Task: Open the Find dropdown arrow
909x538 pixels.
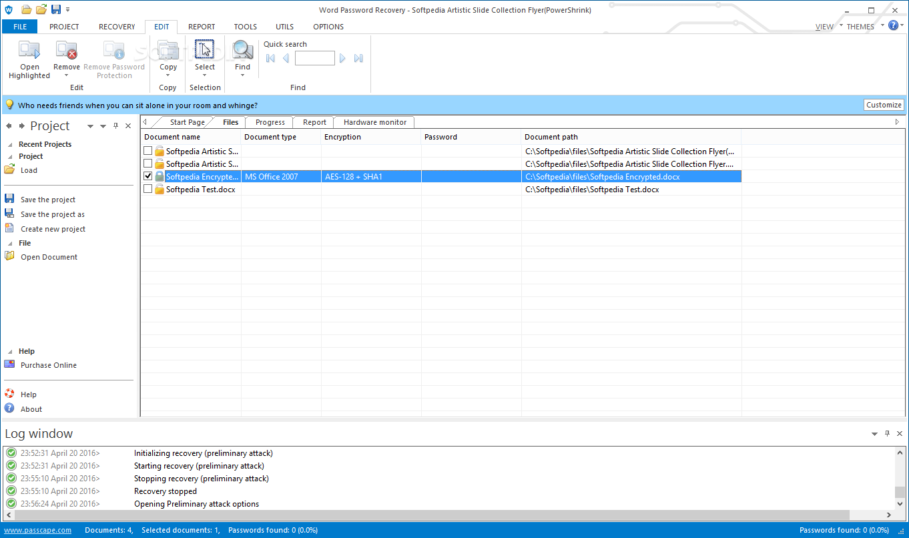Action: pos(242,75)
